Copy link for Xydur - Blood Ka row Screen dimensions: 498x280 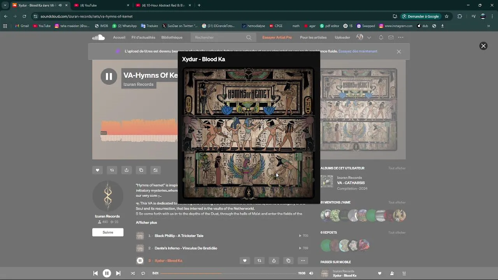(288, 261)
